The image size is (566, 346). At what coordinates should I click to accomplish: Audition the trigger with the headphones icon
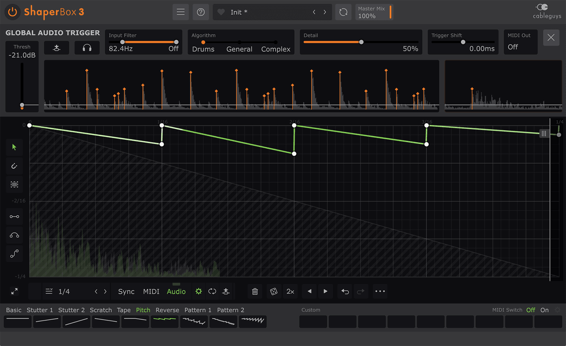(87, 47)
